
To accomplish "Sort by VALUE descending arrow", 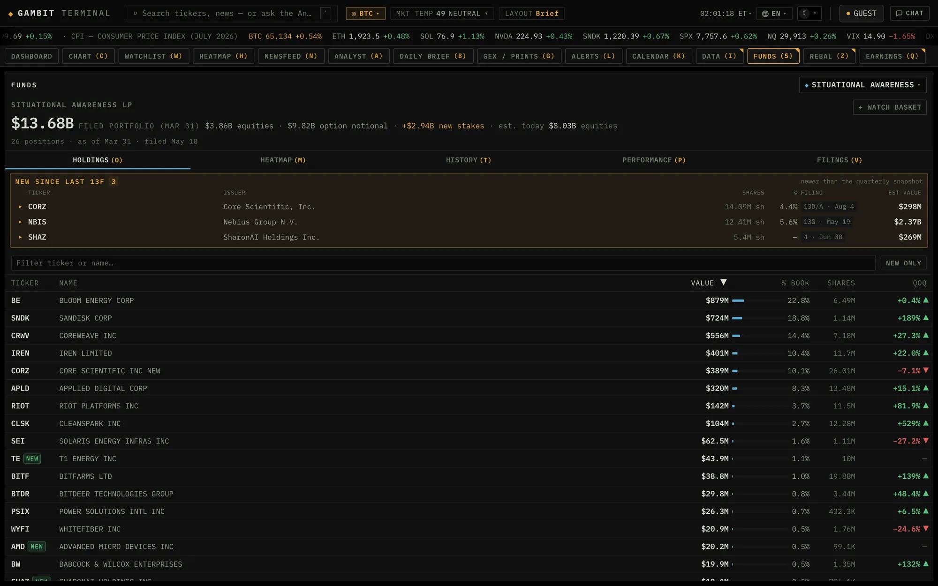I will click(x=723, y=282).
